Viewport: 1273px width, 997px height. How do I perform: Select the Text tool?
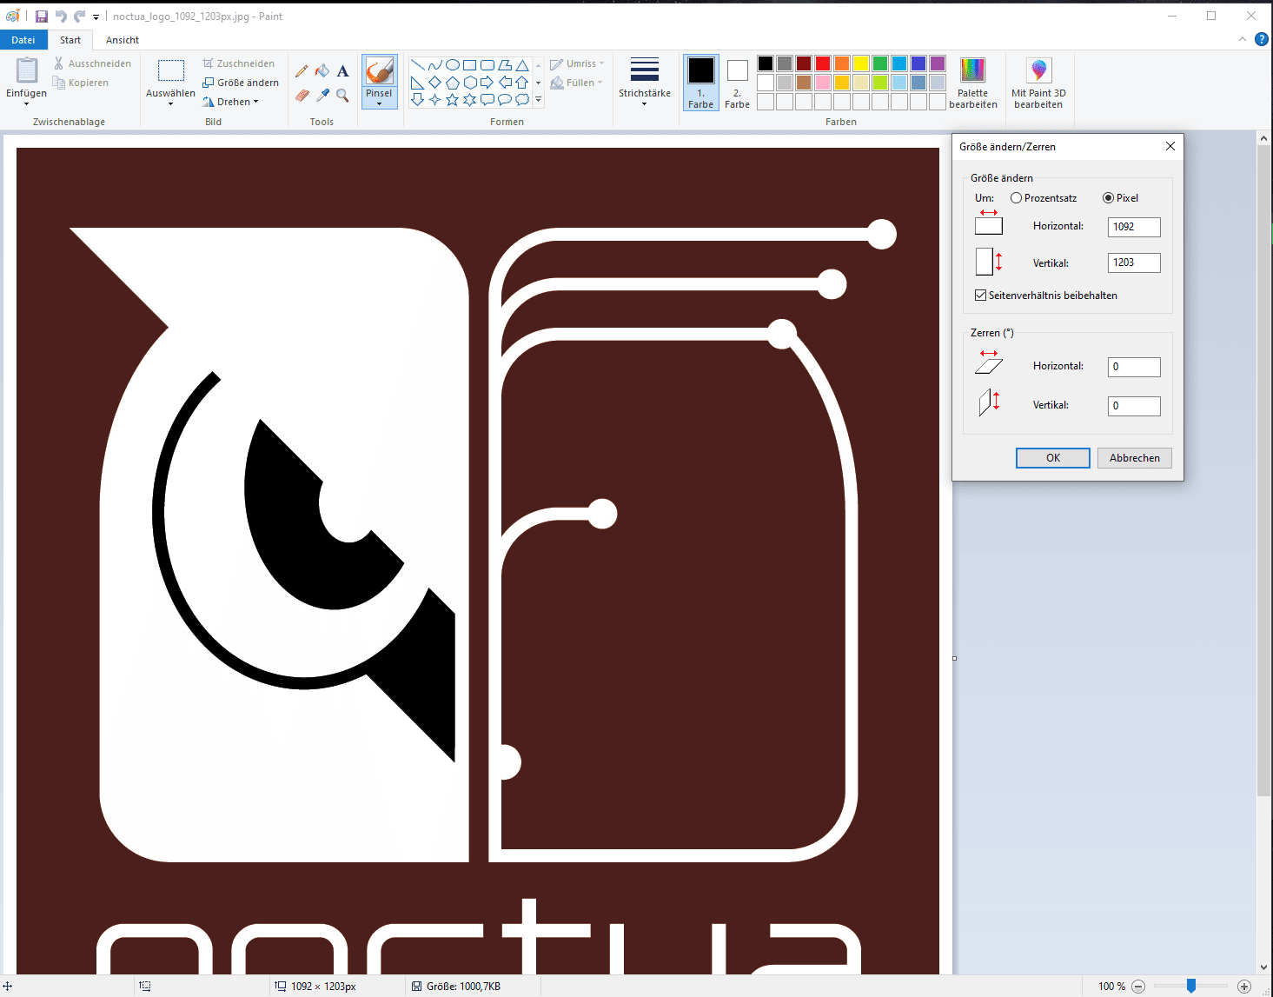[x=342, y=71]
